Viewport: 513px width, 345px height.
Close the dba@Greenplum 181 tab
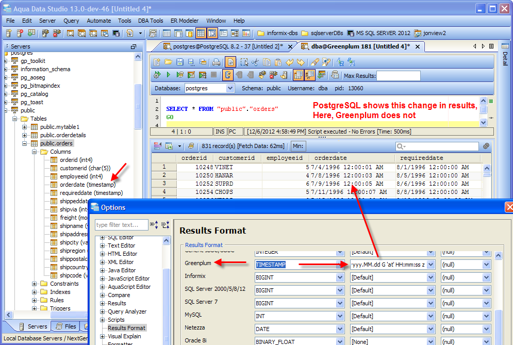(418, 47)
